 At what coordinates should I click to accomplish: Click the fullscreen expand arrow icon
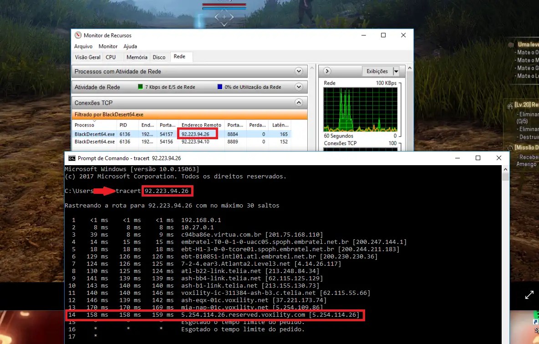[529, 294]
